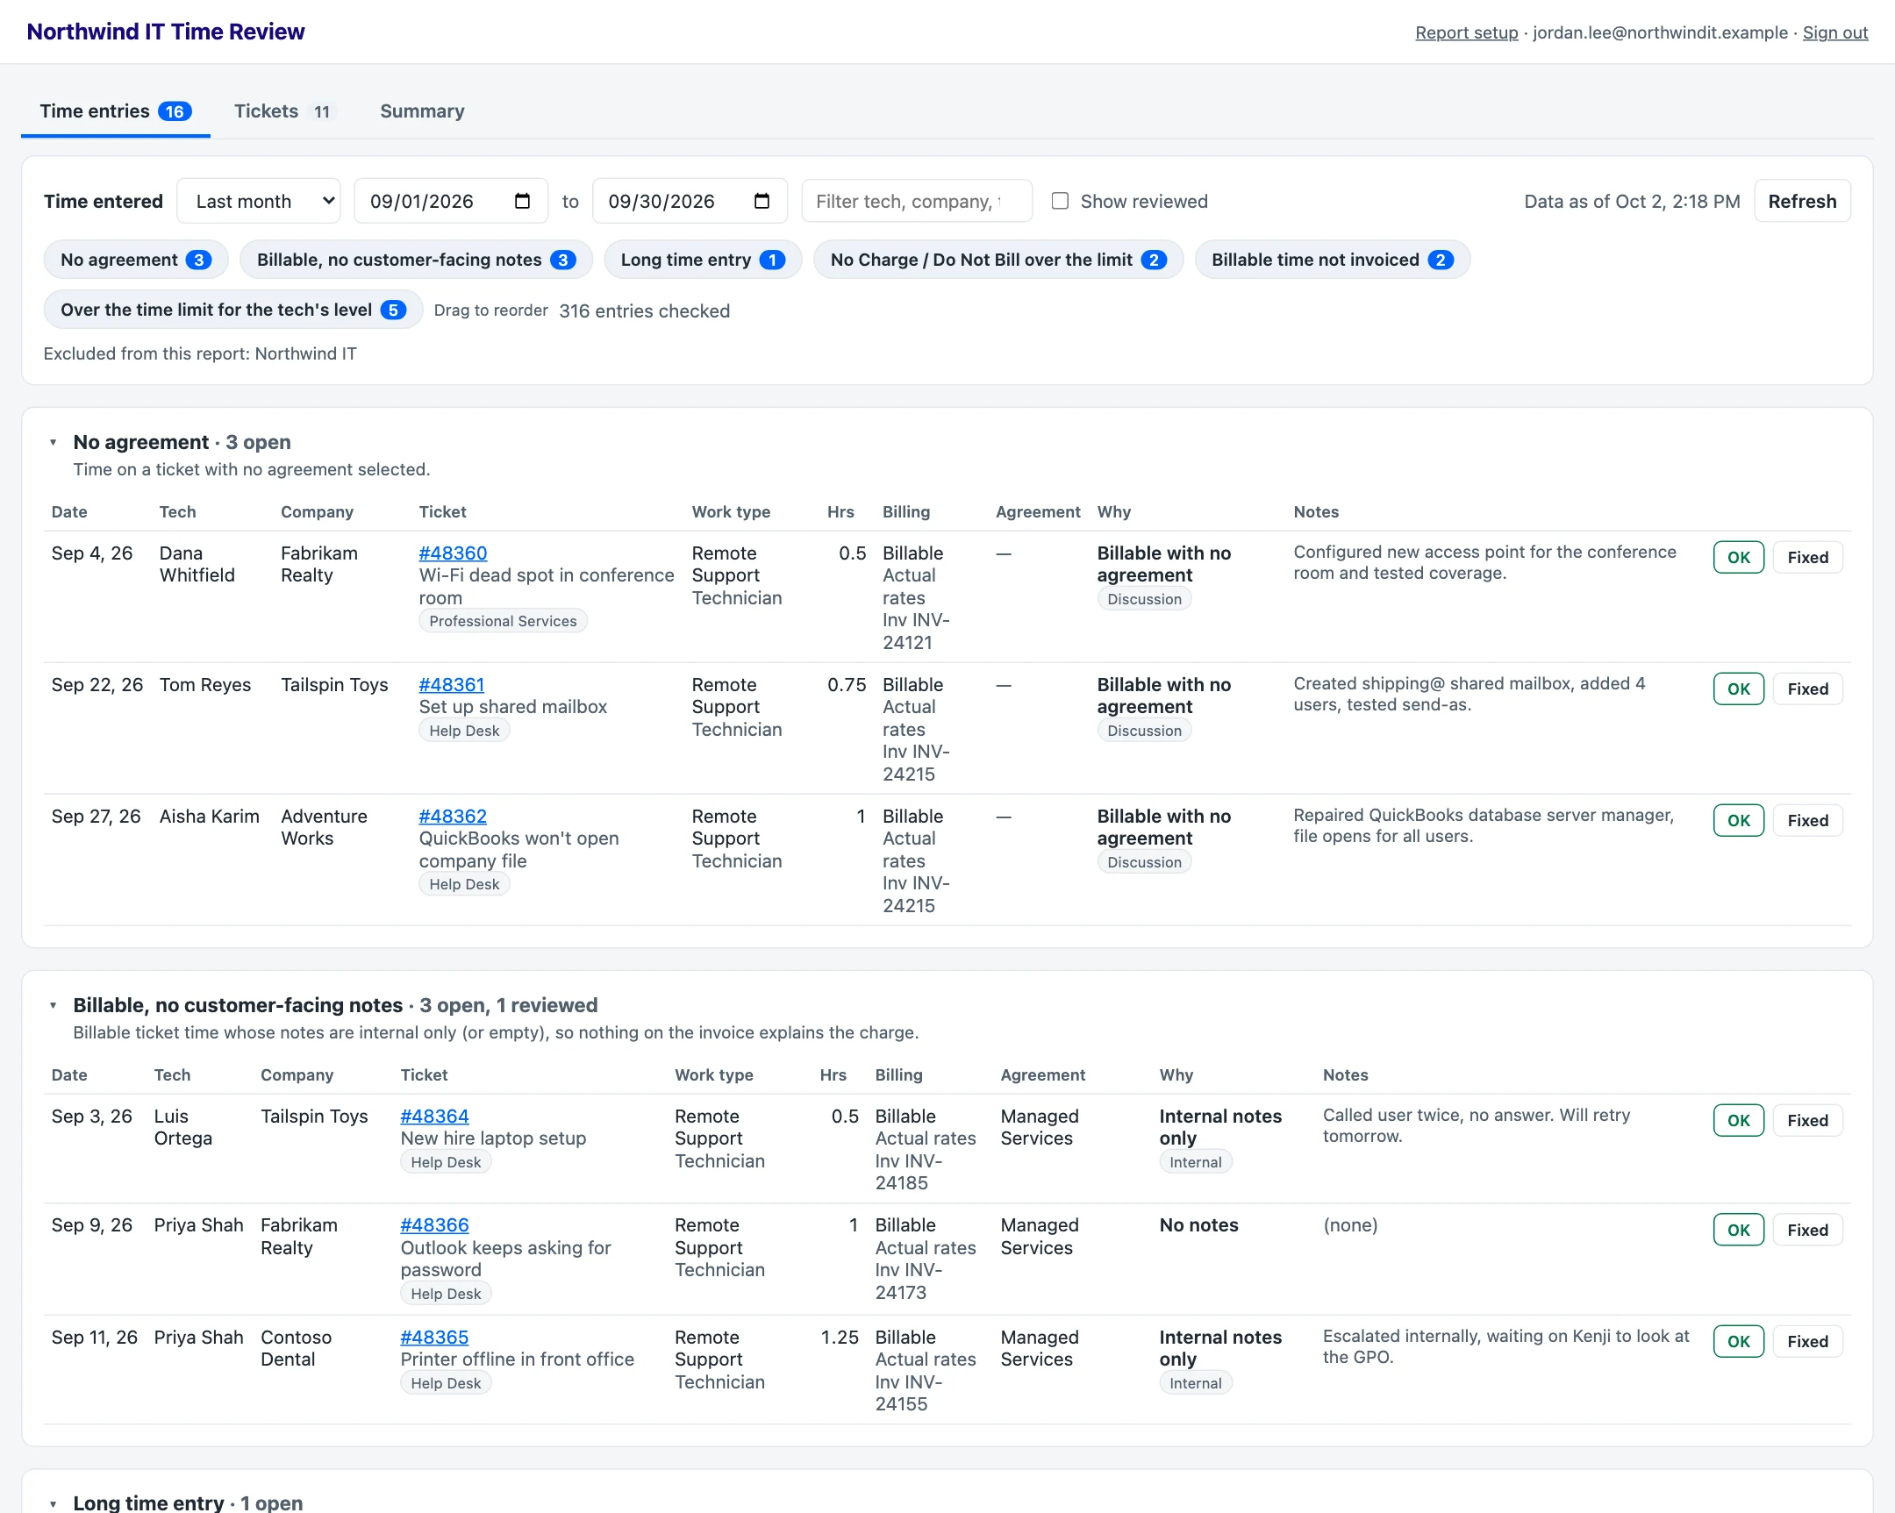Click the Internal tag on Luis Ortega's row
Viewport: 1895px width, 1513px height.
click(x=1195, y=1162)
